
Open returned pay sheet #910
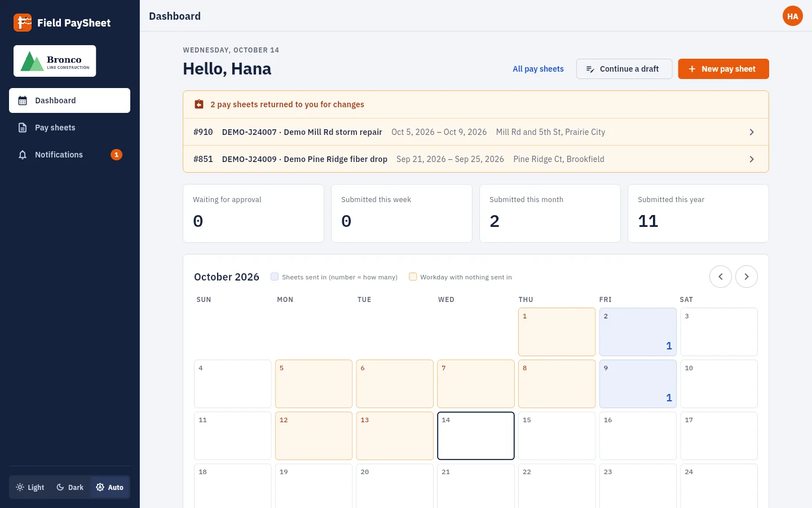476,132
